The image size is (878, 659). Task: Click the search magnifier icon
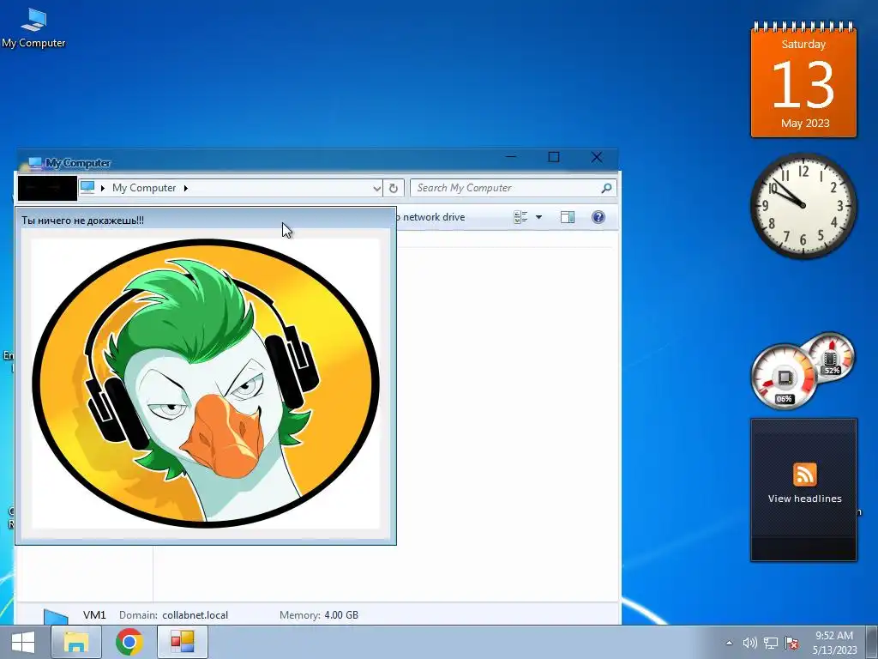[x=606, y=188]
